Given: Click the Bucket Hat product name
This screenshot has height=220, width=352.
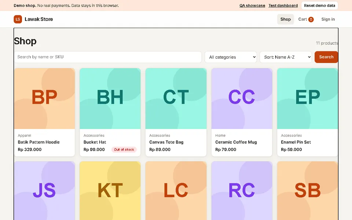Looking at the screenshot, I should point(95,142).
